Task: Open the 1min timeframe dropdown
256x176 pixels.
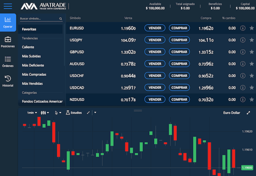Action: (x=32, y=113)
